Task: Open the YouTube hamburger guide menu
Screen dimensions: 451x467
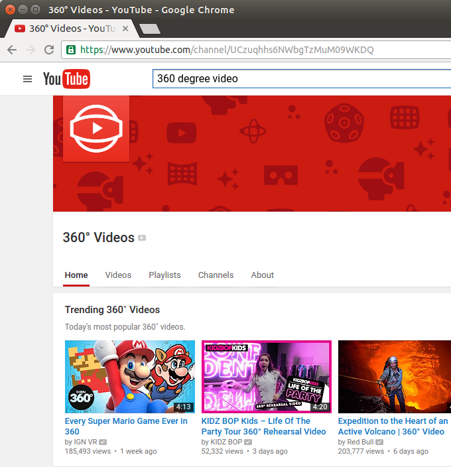Action: click(27, 79)
